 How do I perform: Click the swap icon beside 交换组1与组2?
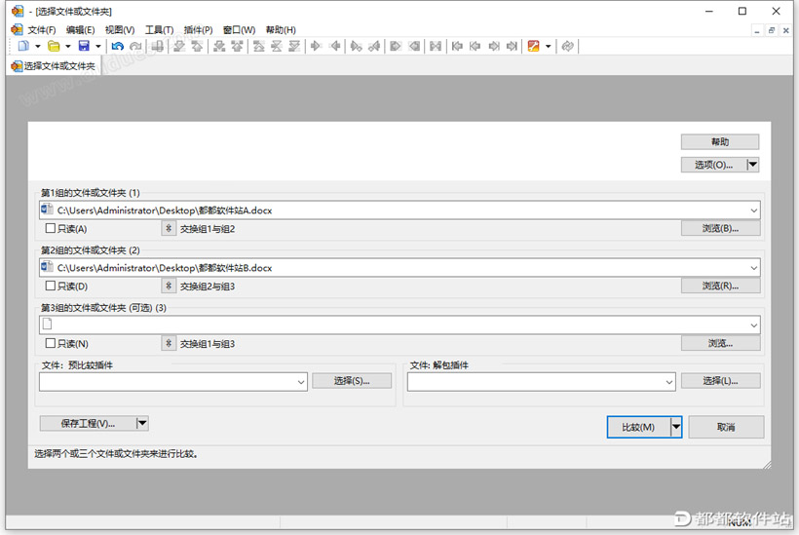coord(169,228)
